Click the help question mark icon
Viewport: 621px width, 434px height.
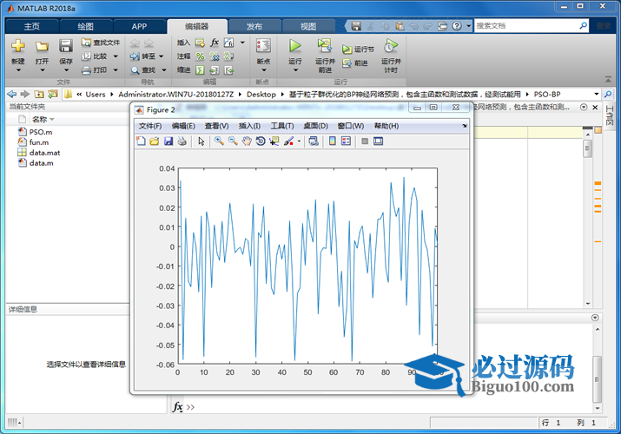[457, 26]
